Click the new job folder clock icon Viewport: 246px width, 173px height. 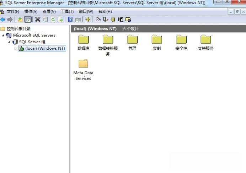click(128, 20)
